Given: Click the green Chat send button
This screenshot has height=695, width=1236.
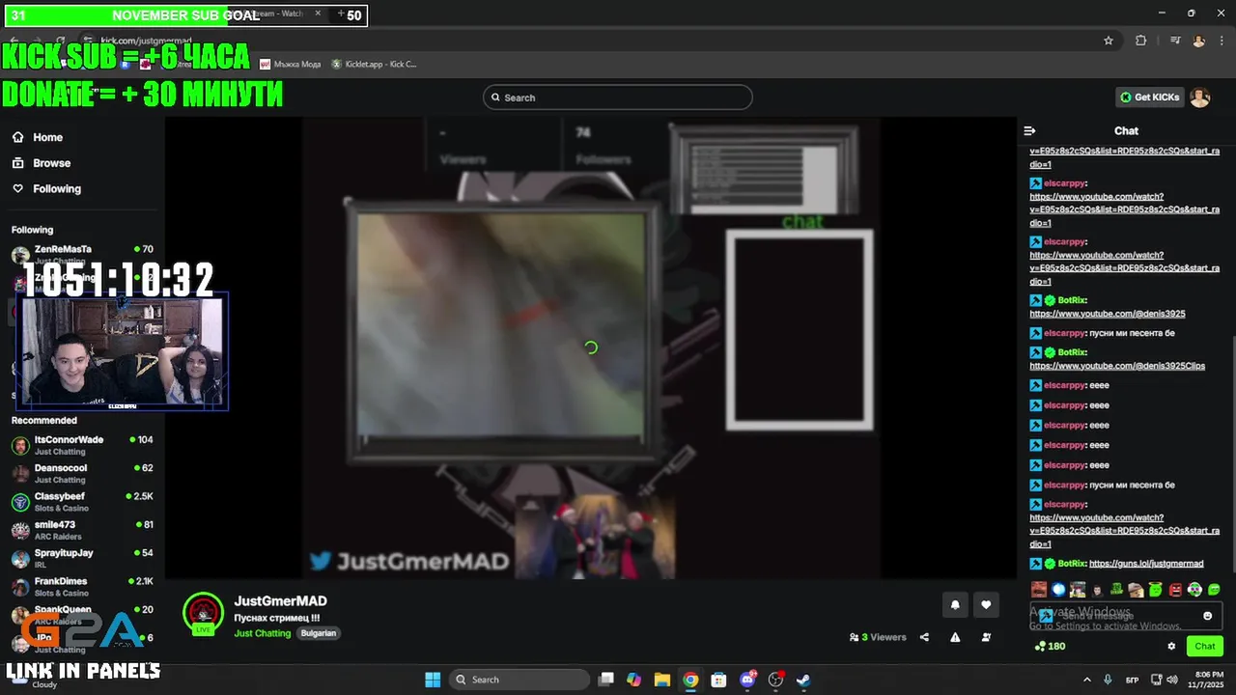Looking at the screenshot, I should click(x=1205, y=647).
